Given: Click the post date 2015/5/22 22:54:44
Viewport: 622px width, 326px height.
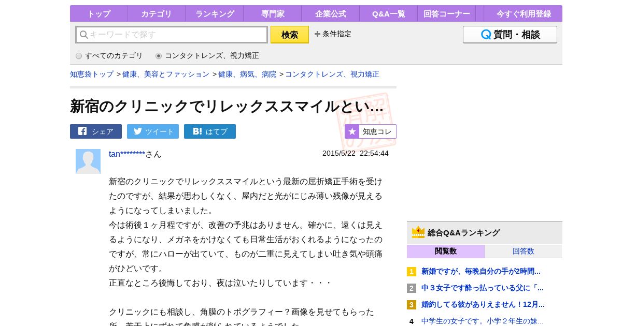Looking at the screenshot, I should [356, 153].
